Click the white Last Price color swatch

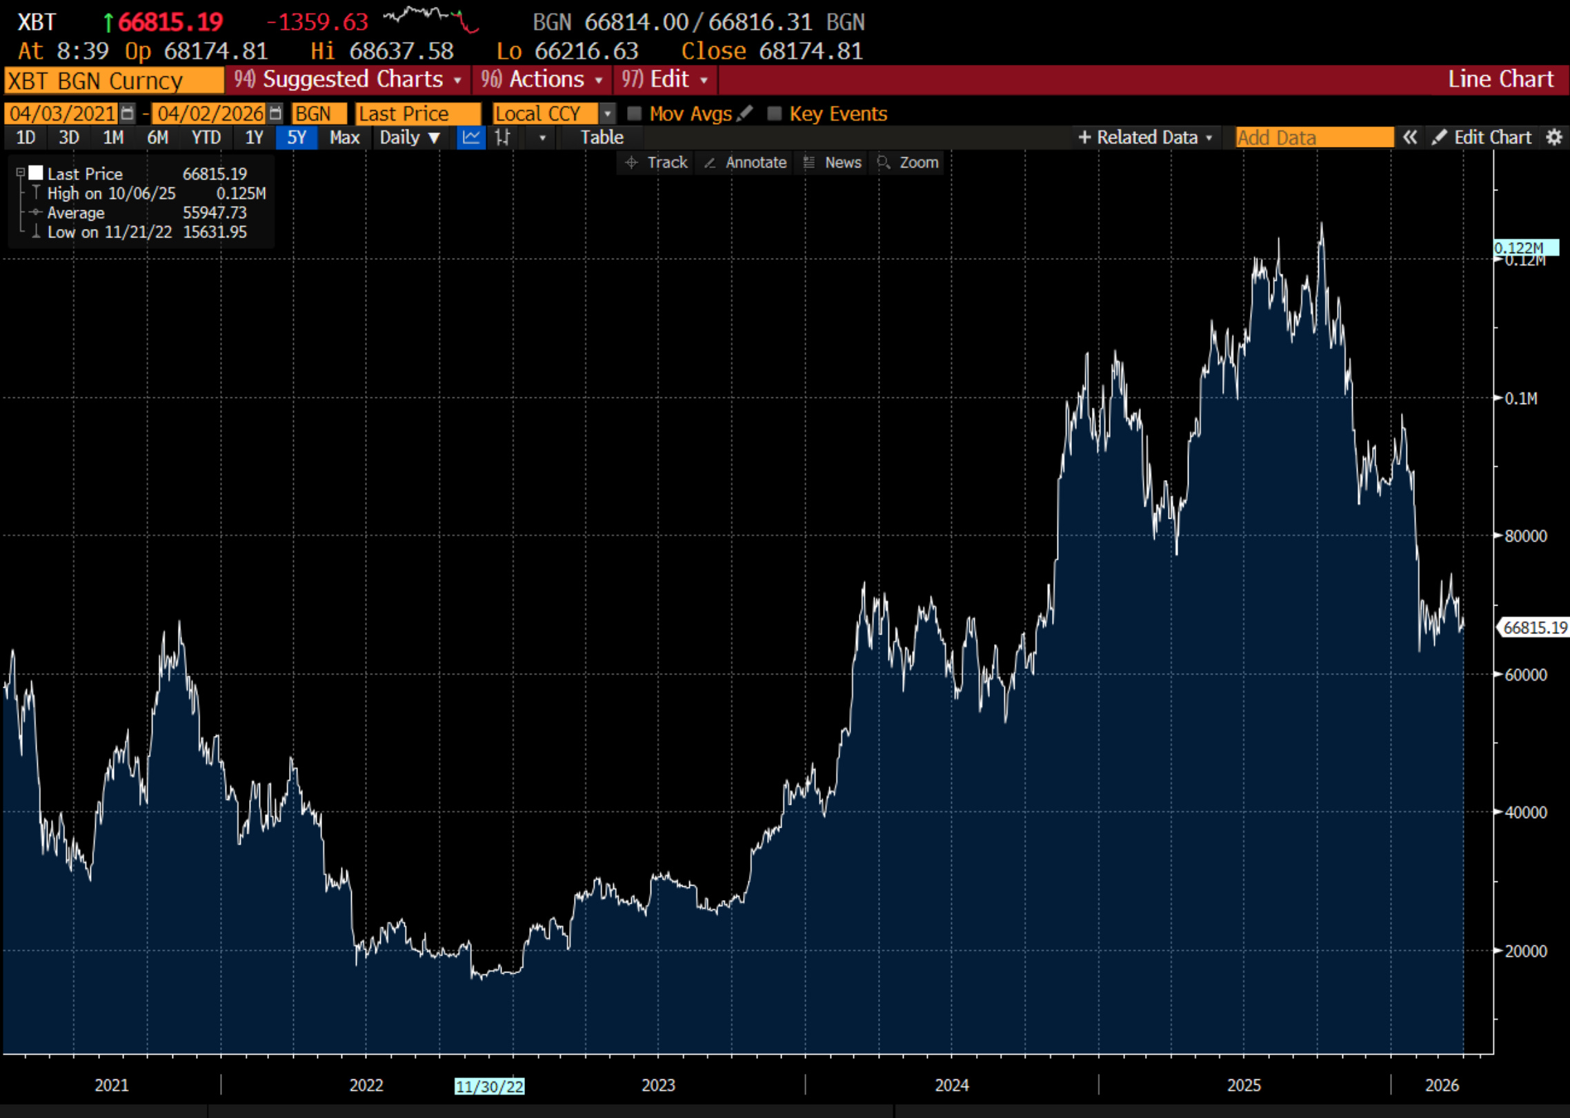[x=36, y=173]
